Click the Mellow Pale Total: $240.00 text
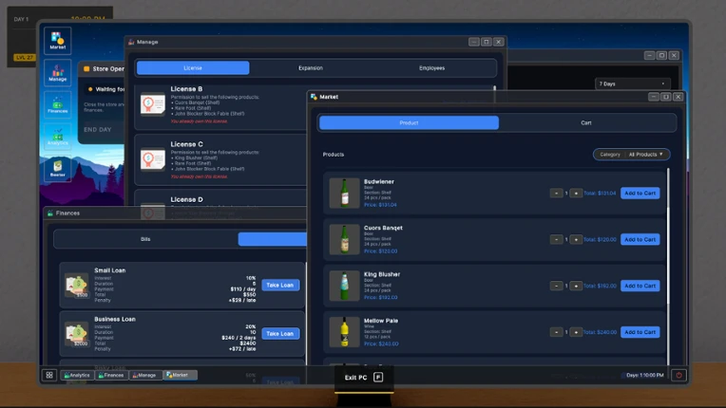Image resolution: width=726 pixels, height=408 pixels. click(600, 332)
